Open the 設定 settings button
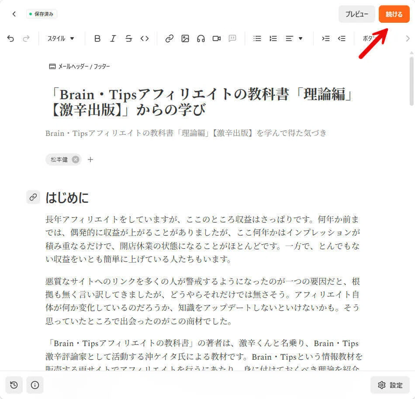415x399 pixels. click(390, 385)
